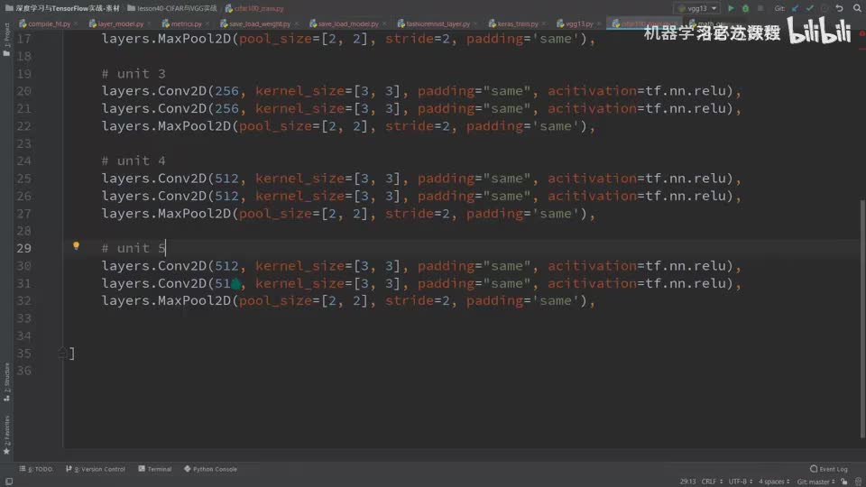Viewport: 866px width, 487px height.
Task: Click the 29:13 cursor position indicator
Action: point(687,482)
